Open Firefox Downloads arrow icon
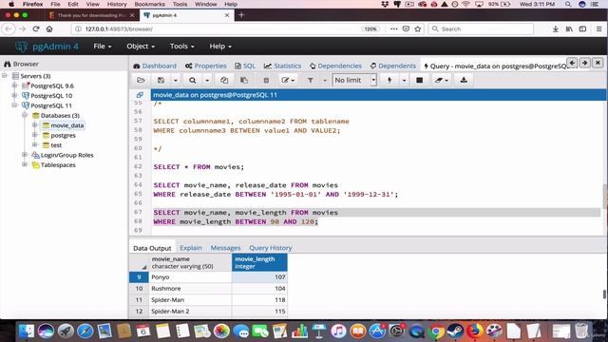 555,28
